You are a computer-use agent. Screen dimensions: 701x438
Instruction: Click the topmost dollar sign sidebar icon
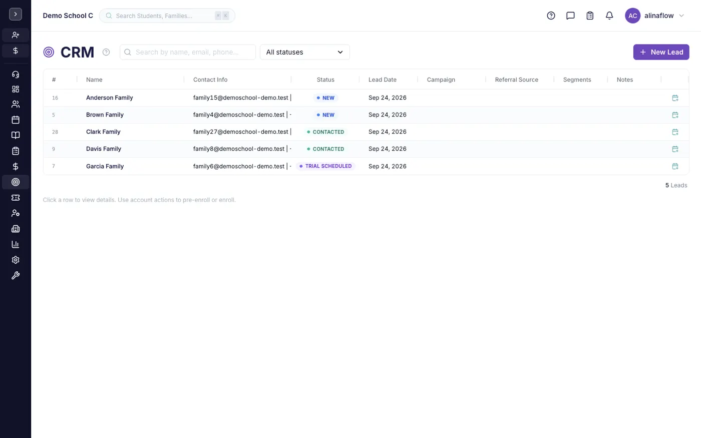(16, 51)
